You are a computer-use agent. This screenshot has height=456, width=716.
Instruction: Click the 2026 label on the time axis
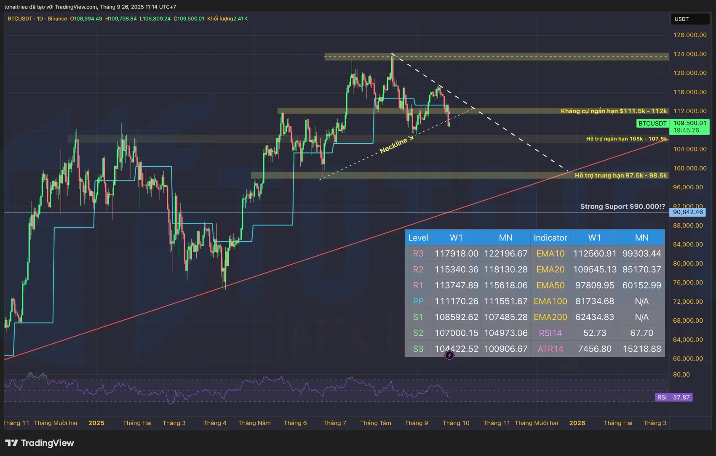tap(577, 423)
